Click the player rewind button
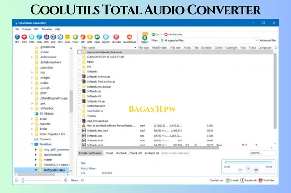This screenshot has width=291, height=193. point(240,170)
